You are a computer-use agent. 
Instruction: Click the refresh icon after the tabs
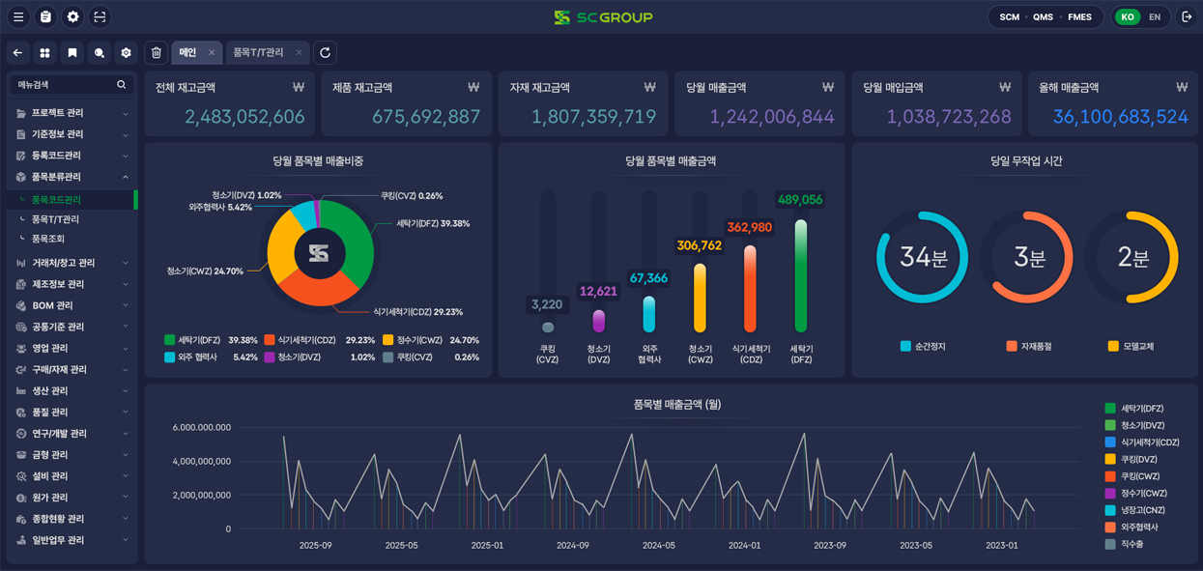[x=325, y=53]
